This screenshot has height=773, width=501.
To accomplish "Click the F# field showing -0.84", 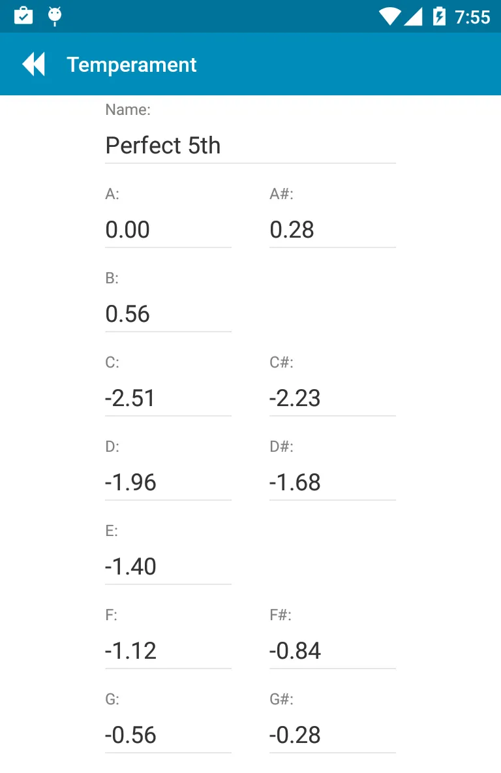I will point(332,651).
